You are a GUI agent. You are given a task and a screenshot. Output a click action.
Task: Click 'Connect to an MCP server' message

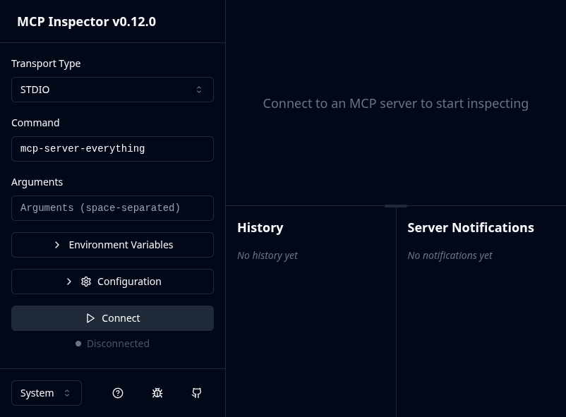tap(396, 104)
